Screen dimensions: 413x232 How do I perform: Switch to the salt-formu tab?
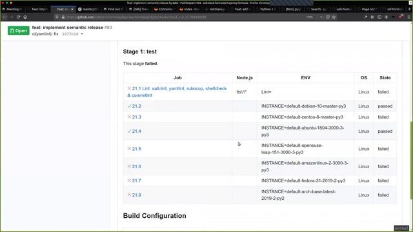[x=342, y=9]
